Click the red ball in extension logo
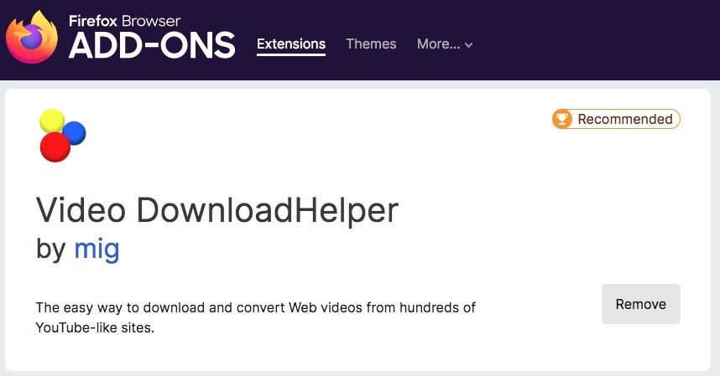The image size is (720, 376). 55,147
